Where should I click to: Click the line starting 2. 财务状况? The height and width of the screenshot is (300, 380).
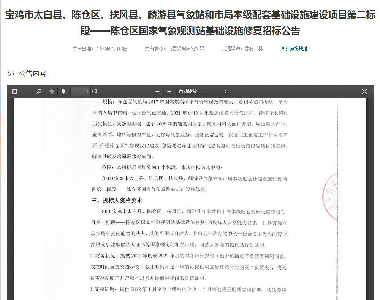[x=188, y=256]
